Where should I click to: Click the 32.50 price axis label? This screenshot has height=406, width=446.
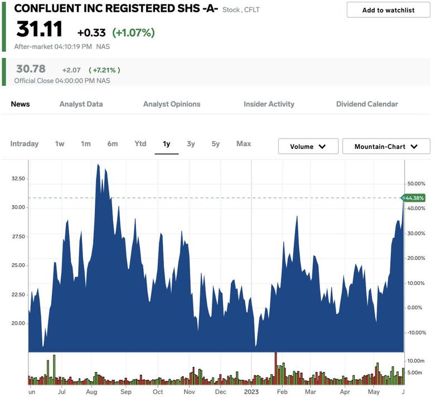18,178
